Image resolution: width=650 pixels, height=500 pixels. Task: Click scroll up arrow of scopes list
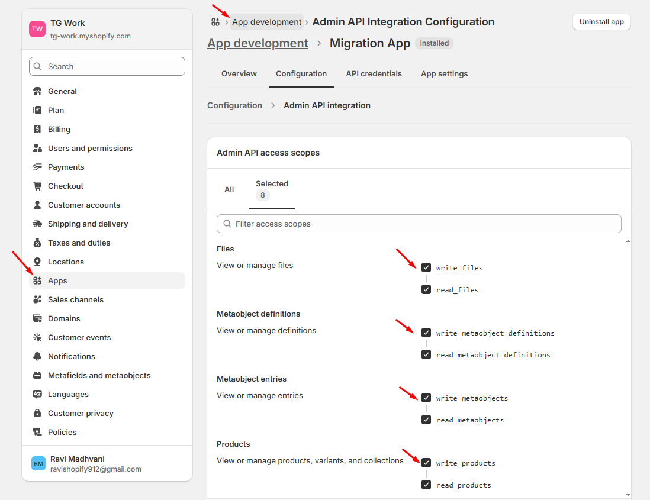628,241
